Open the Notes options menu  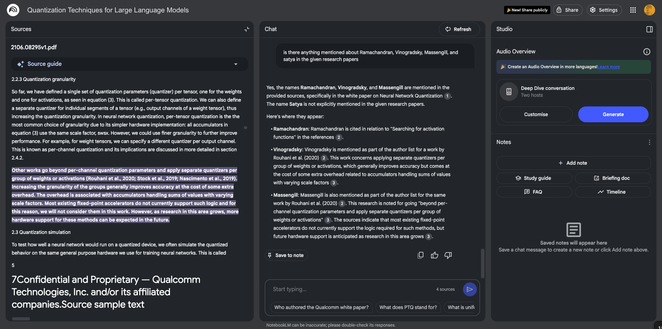(650, 142)
